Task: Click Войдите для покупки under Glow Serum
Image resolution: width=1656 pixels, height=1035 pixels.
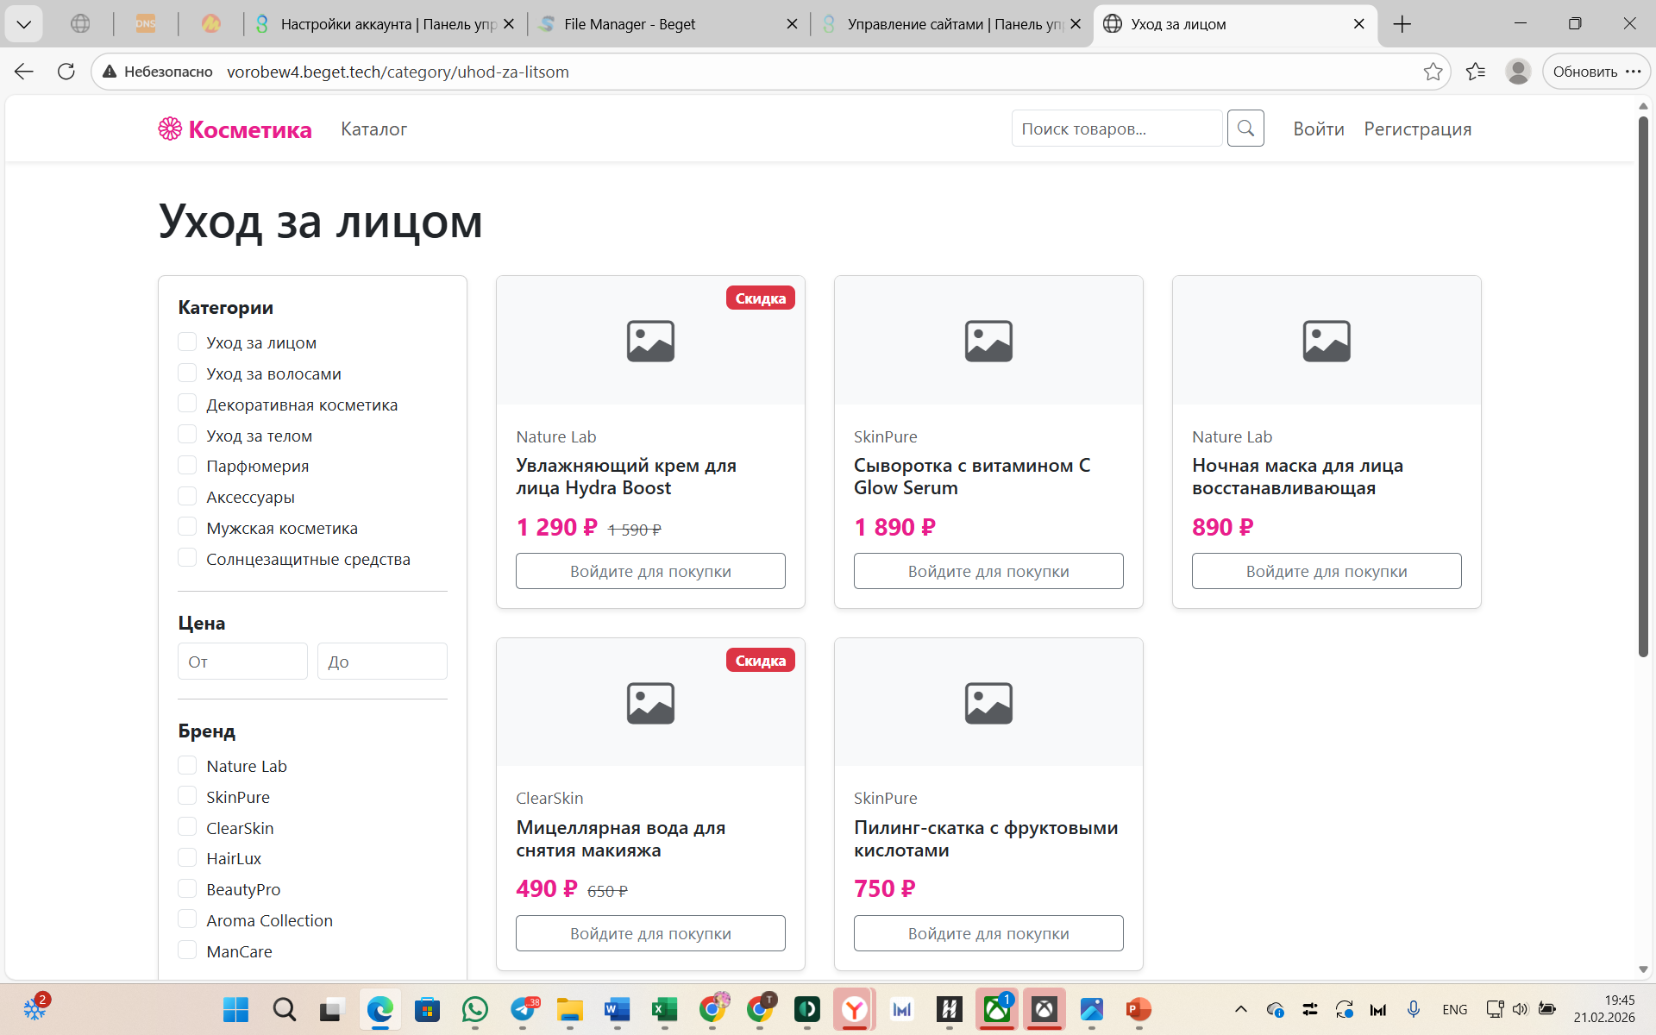Action: coord(988,571)
